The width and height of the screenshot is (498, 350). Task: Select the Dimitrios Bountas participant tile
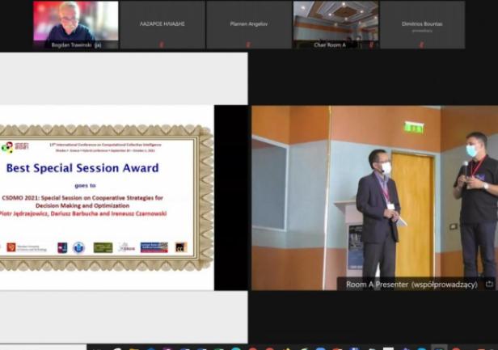421,23
